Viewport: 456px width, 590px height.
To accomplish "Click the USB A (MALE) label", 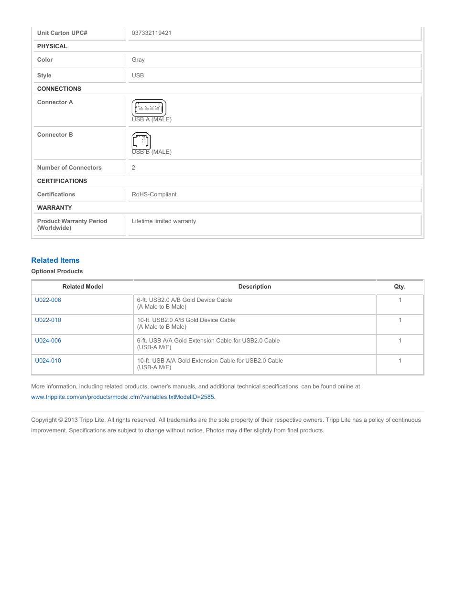I will coord(152,119).
